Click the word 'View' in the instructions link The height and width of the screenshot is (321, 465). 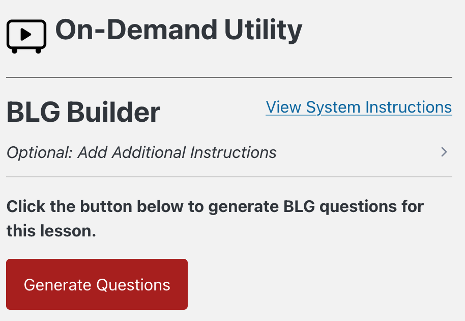[x=284, y=108]
